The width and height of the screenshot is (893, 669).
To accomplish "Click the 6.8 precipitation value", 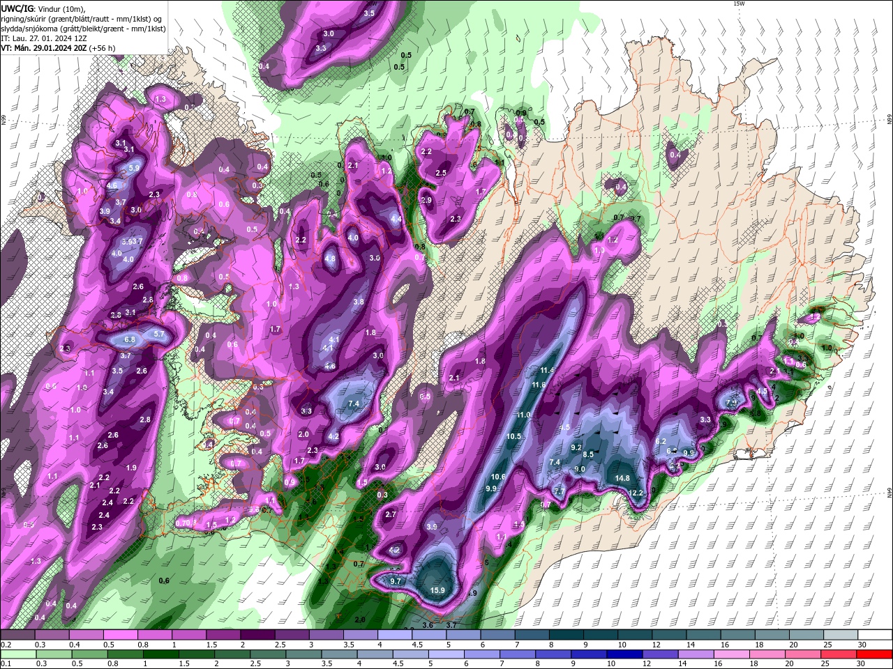I will [x=130, y=339].
